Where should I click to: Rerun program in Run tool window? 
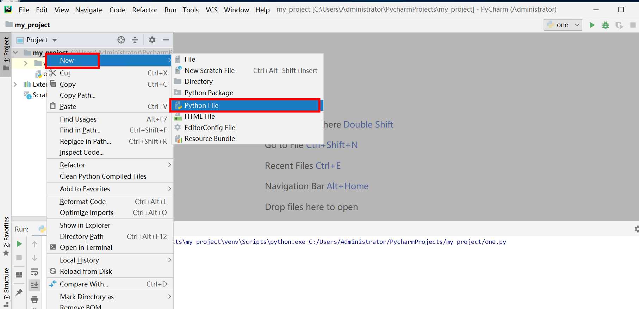(x=19, y=244)
